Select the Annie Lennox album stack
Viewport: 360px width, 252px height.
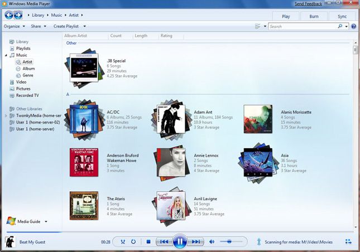tap(171, 163)
